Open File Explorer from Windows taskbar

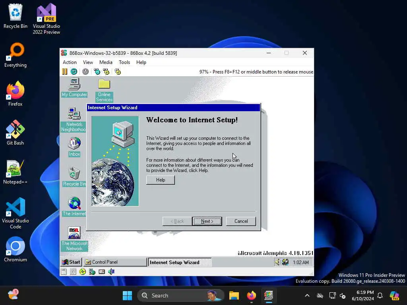234,295
